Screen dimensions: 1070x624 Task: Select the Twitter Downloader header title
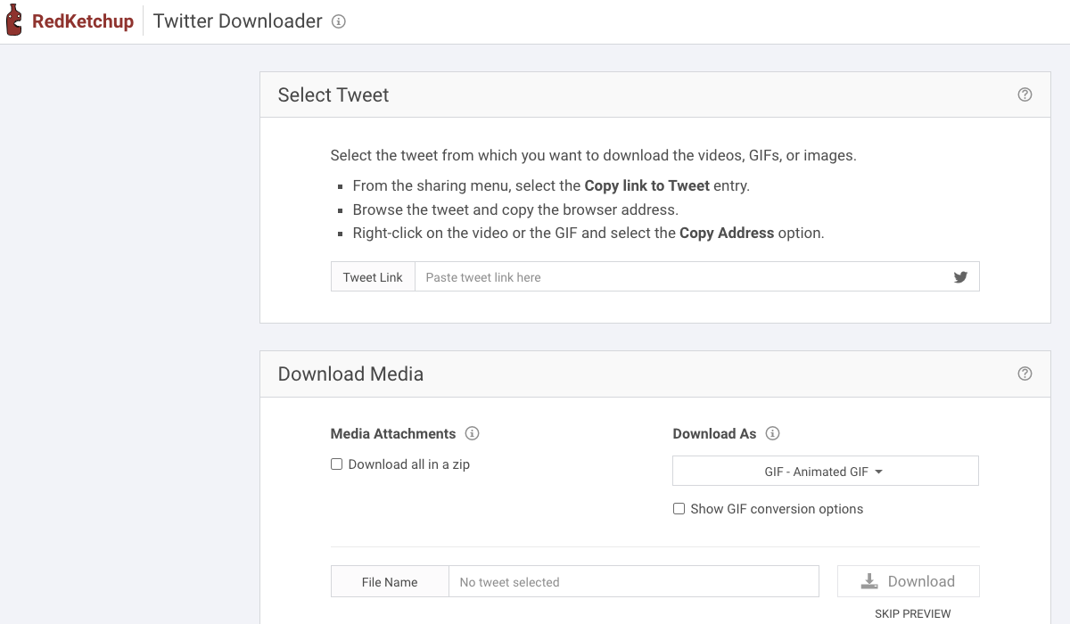coord(237,21)
